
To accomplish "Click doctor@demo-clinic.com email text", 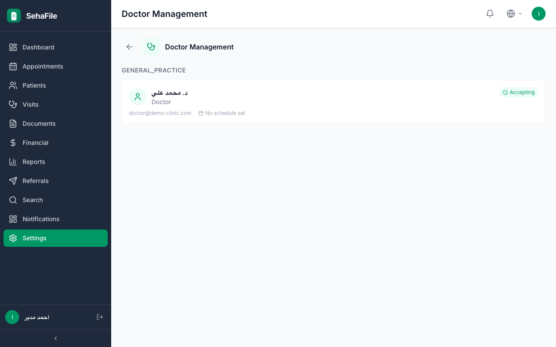I will click(160, 113).
